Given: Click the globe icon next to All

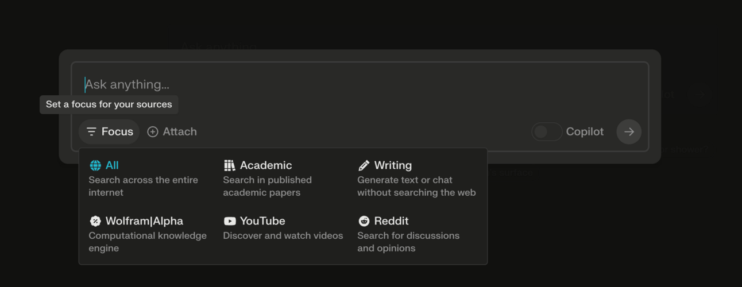Looking at the screenshot, I should click(95, 165).
